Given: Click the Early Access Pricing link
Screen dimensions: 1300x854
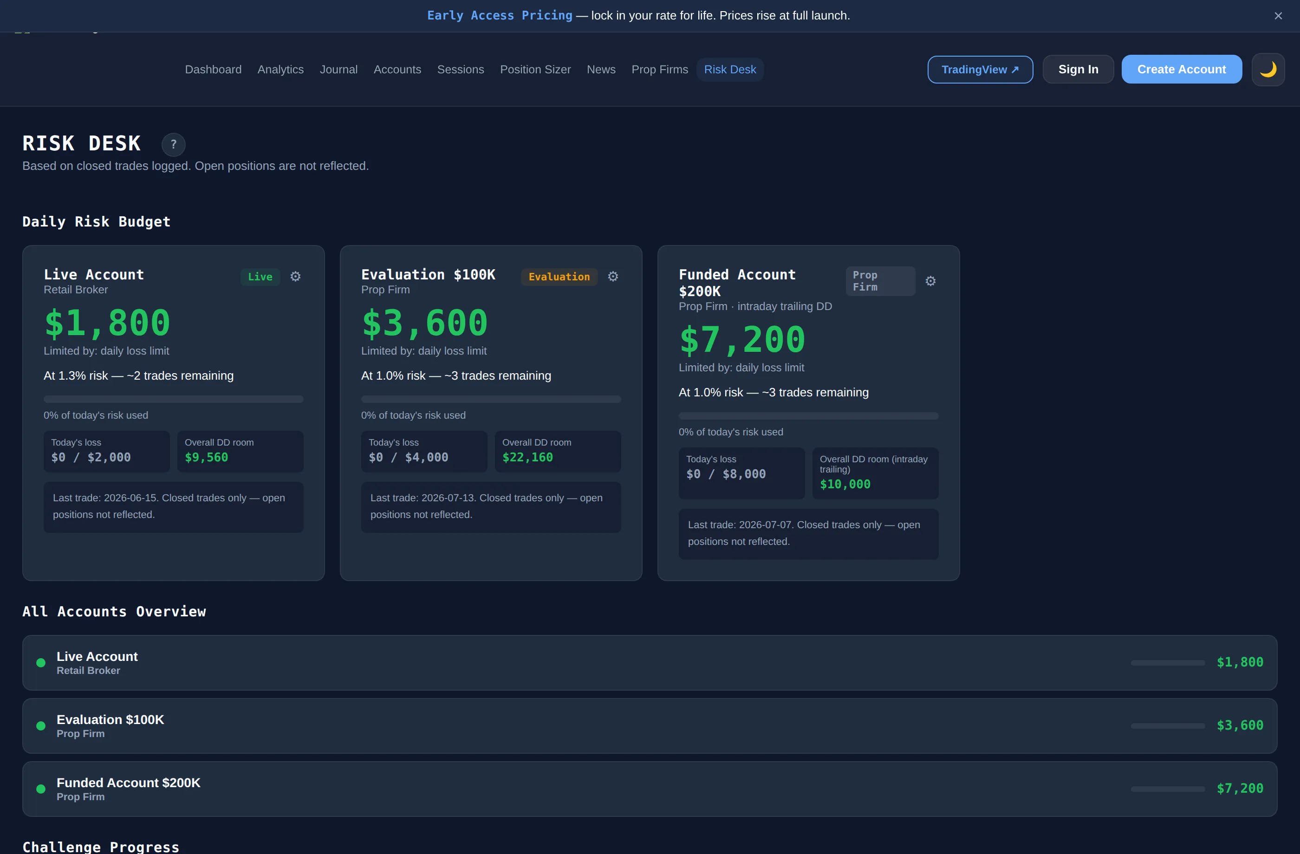Looking at the screenshot, I should pyautogui.click(x=499, y=15).
